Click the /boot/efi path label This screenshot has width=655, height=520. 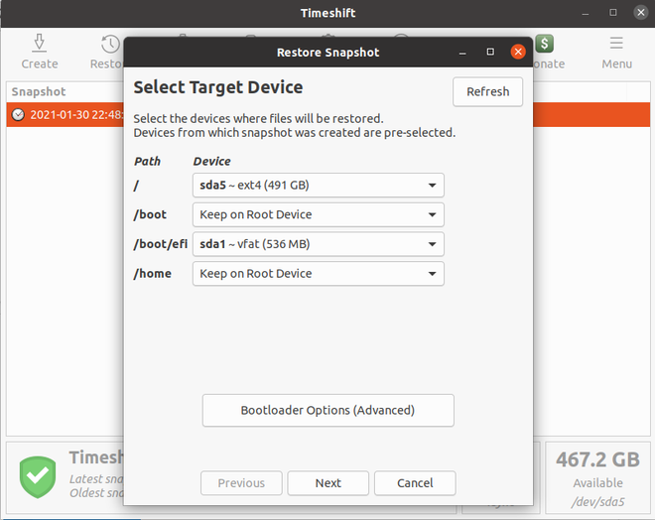pyautogui.click(x=161, y=244)
